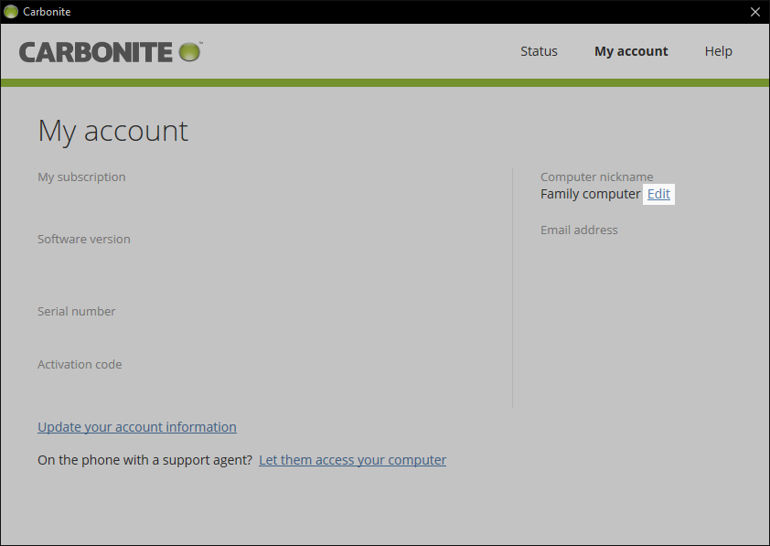Viewport: 770px width, 546px height.
Task: Open the Status tab
Action: tap(539, 51)
